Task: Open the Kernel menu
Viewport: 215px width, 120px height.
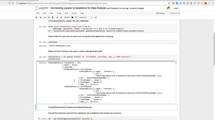Action: tap(74, 13)
